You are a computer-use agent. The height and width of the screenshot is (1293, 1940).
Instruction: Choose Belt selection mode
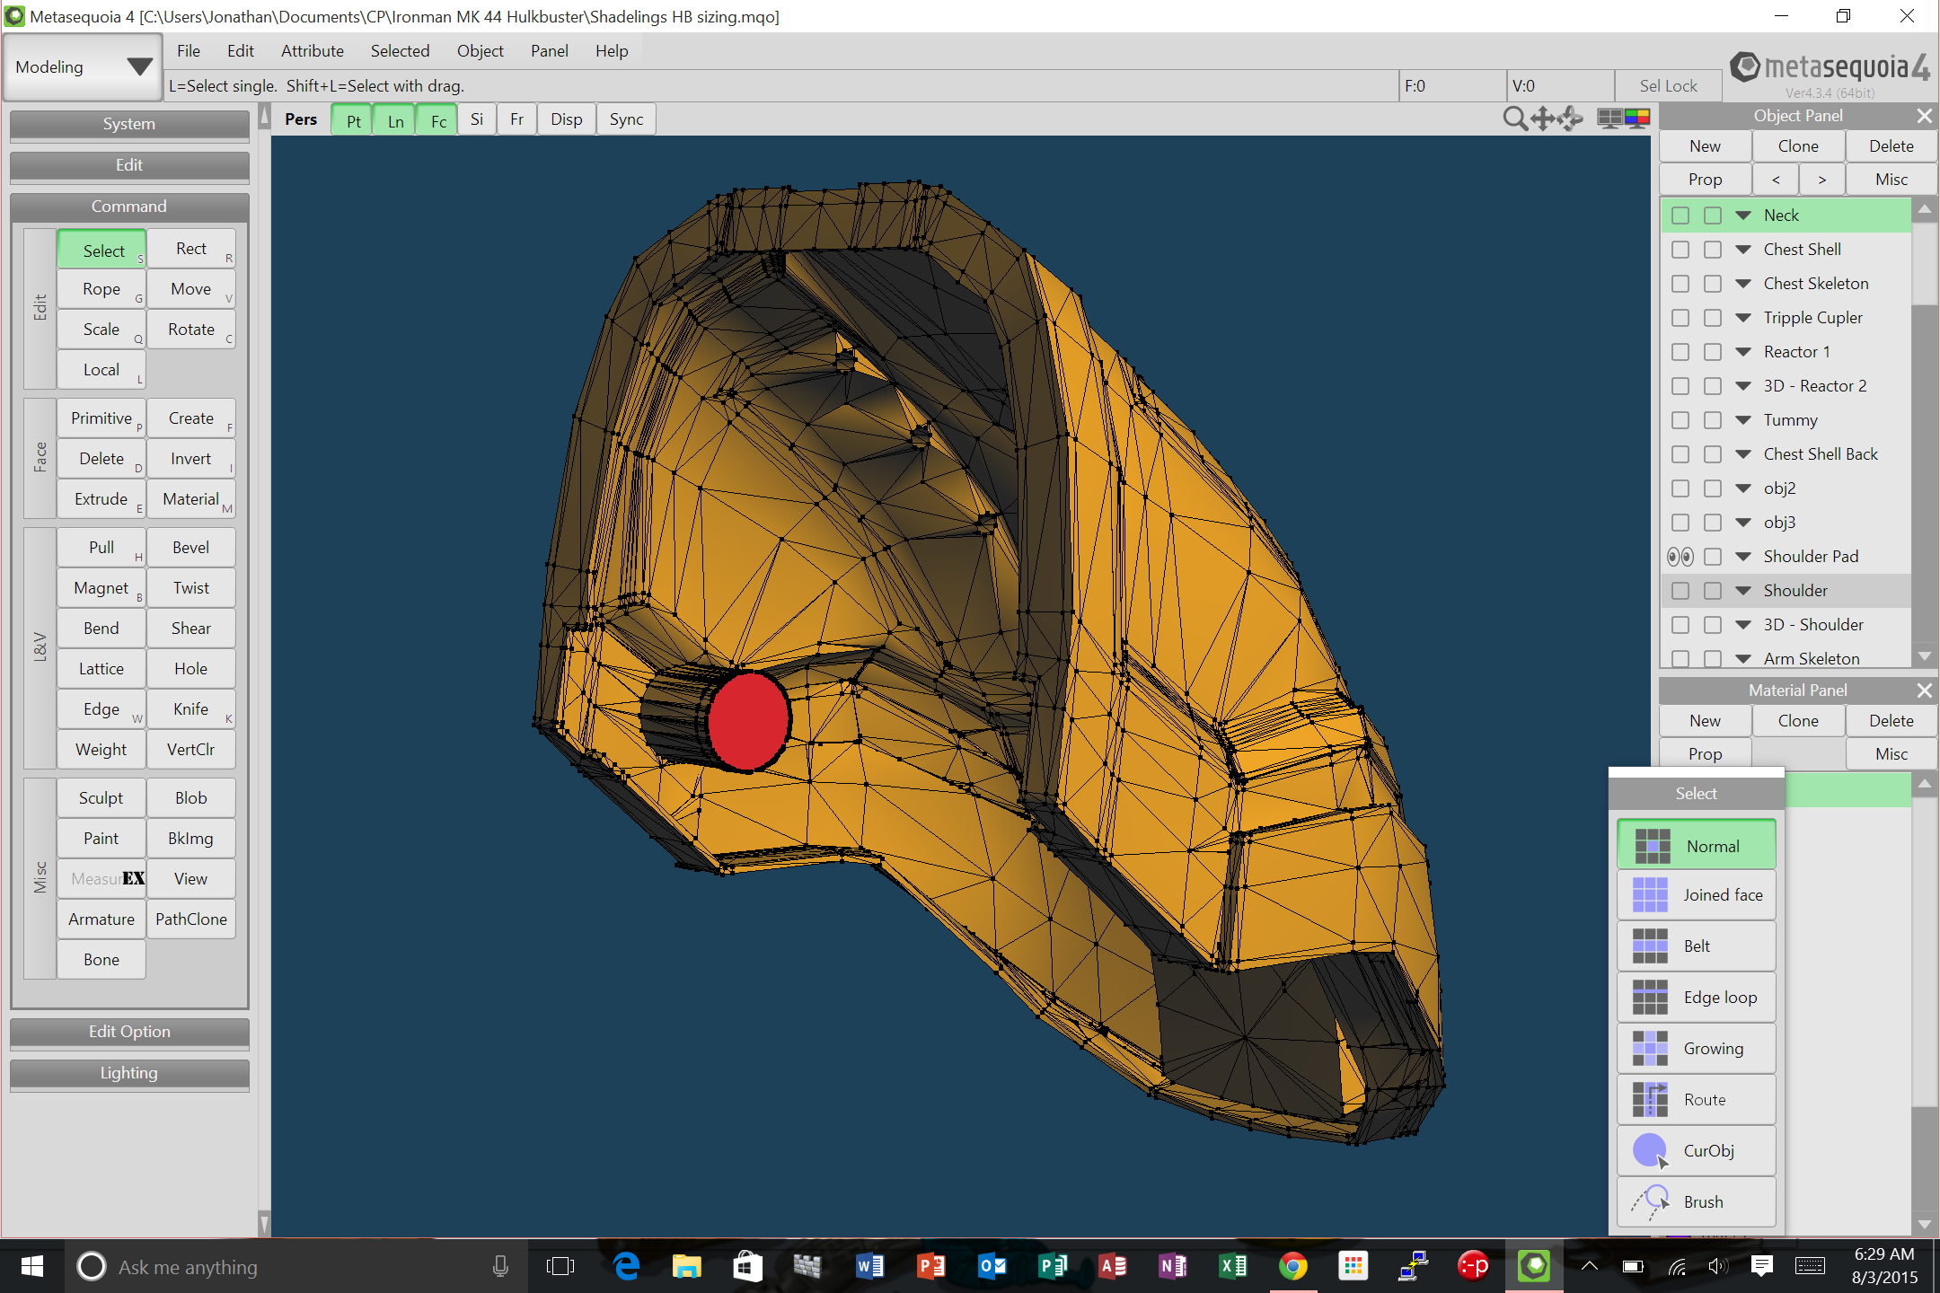[x=1696, y=946]
